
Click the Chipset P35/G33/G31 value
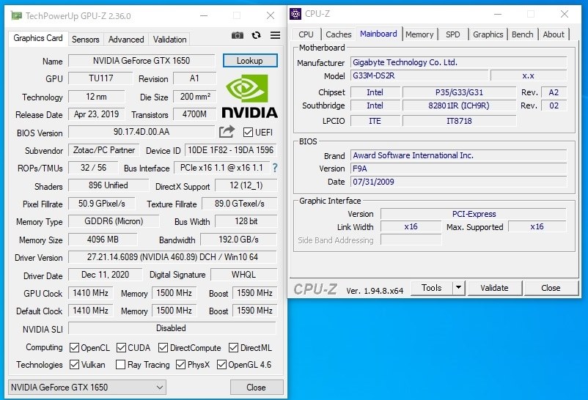(459, 92)
